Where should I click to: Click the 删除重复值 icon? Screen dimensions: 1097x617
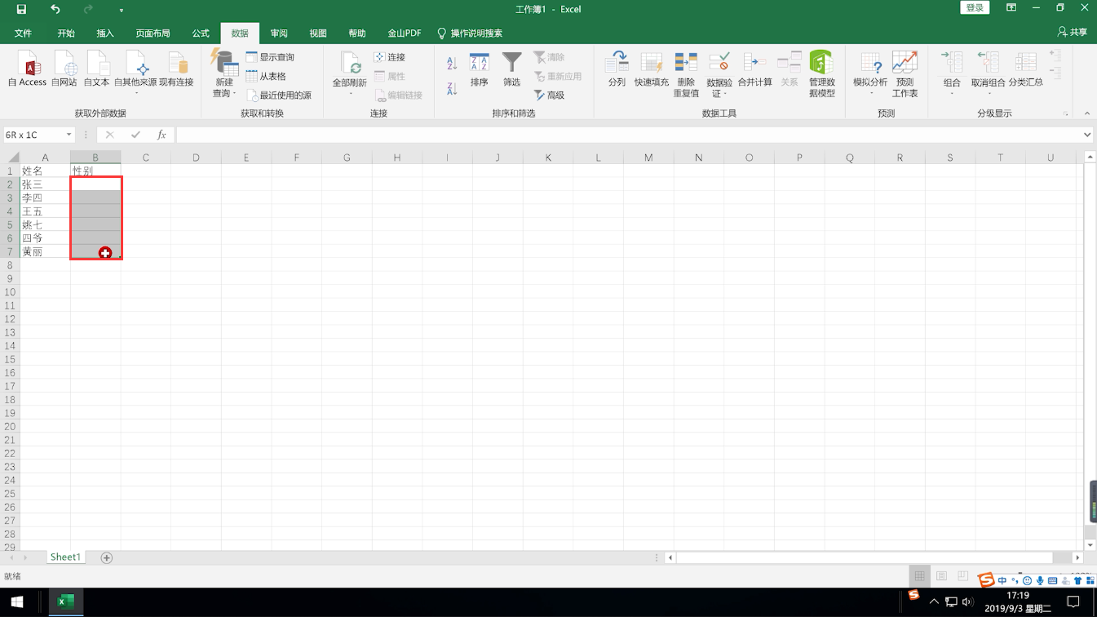pos(686,73)
